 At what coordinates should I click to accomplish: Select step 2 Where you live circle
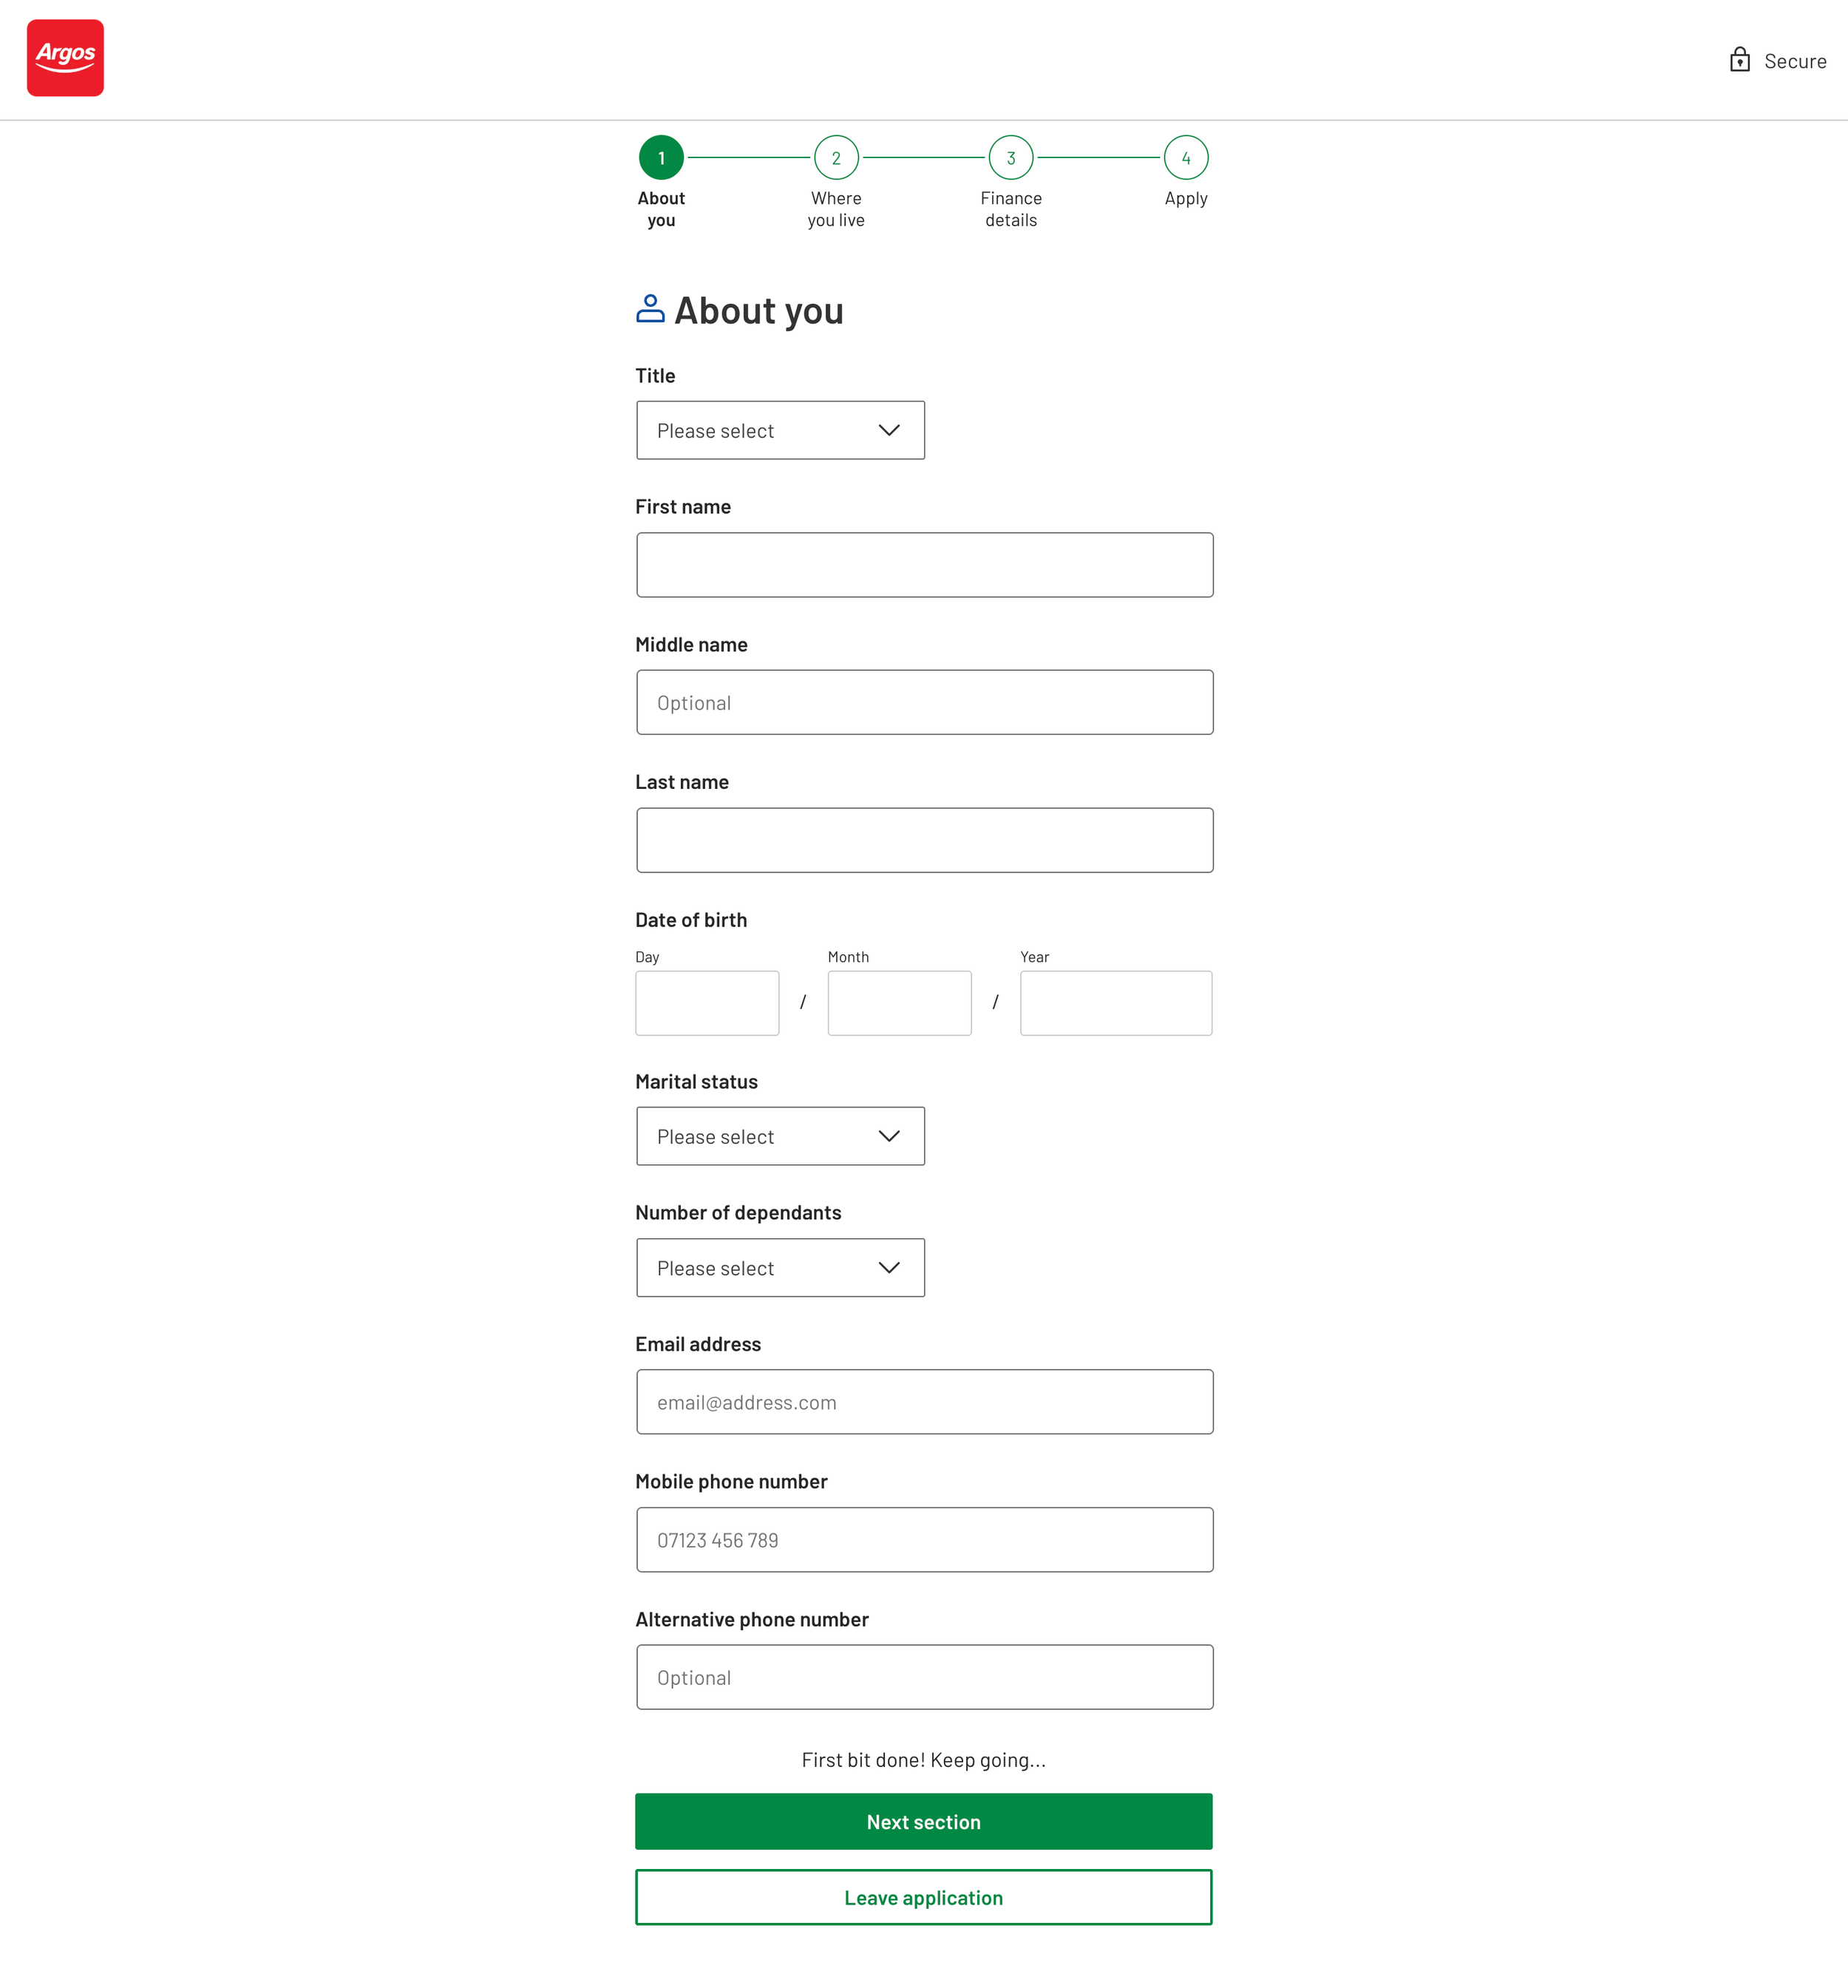[836, 158]
